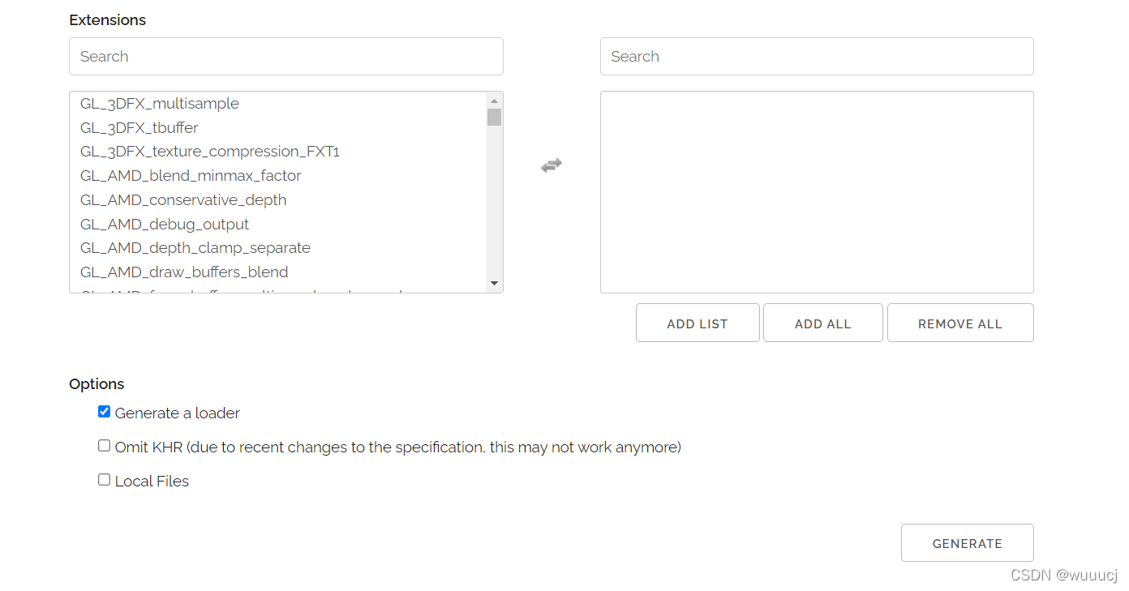The width and height of the screenshot is (1129, 591).
Task: Click the swap arrows icon between lists
Action: click(552, 165)
